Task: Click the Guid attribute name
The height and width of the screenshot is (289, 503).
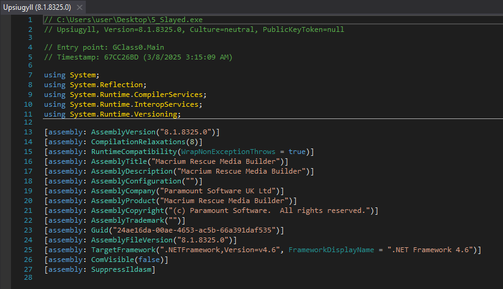Action: [100, 230]
